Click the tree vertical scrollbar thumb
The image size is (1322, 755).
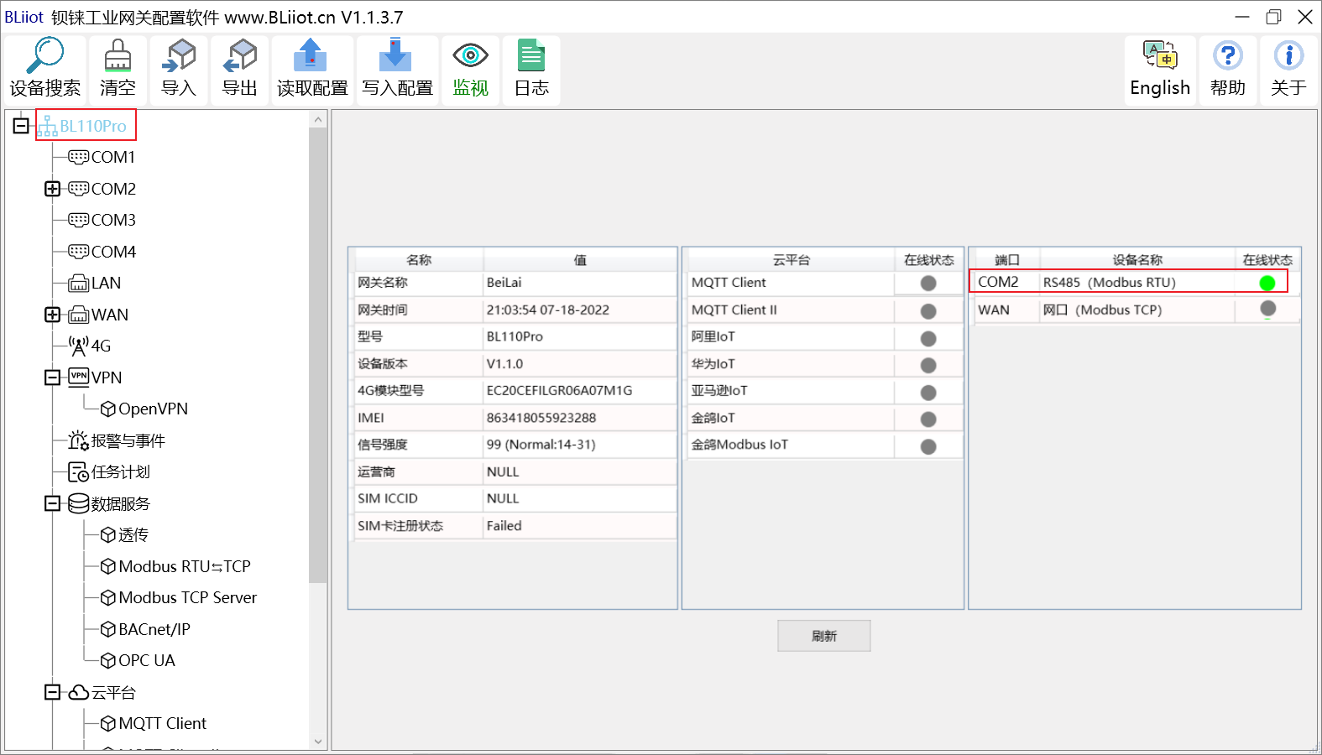point(317,356)
